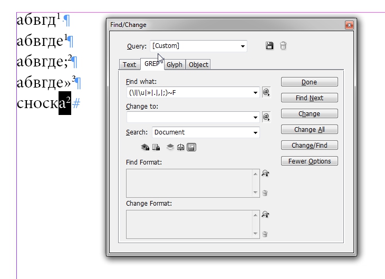
Task: Click the Change/Find button
Action: click(x=310, y=146)
